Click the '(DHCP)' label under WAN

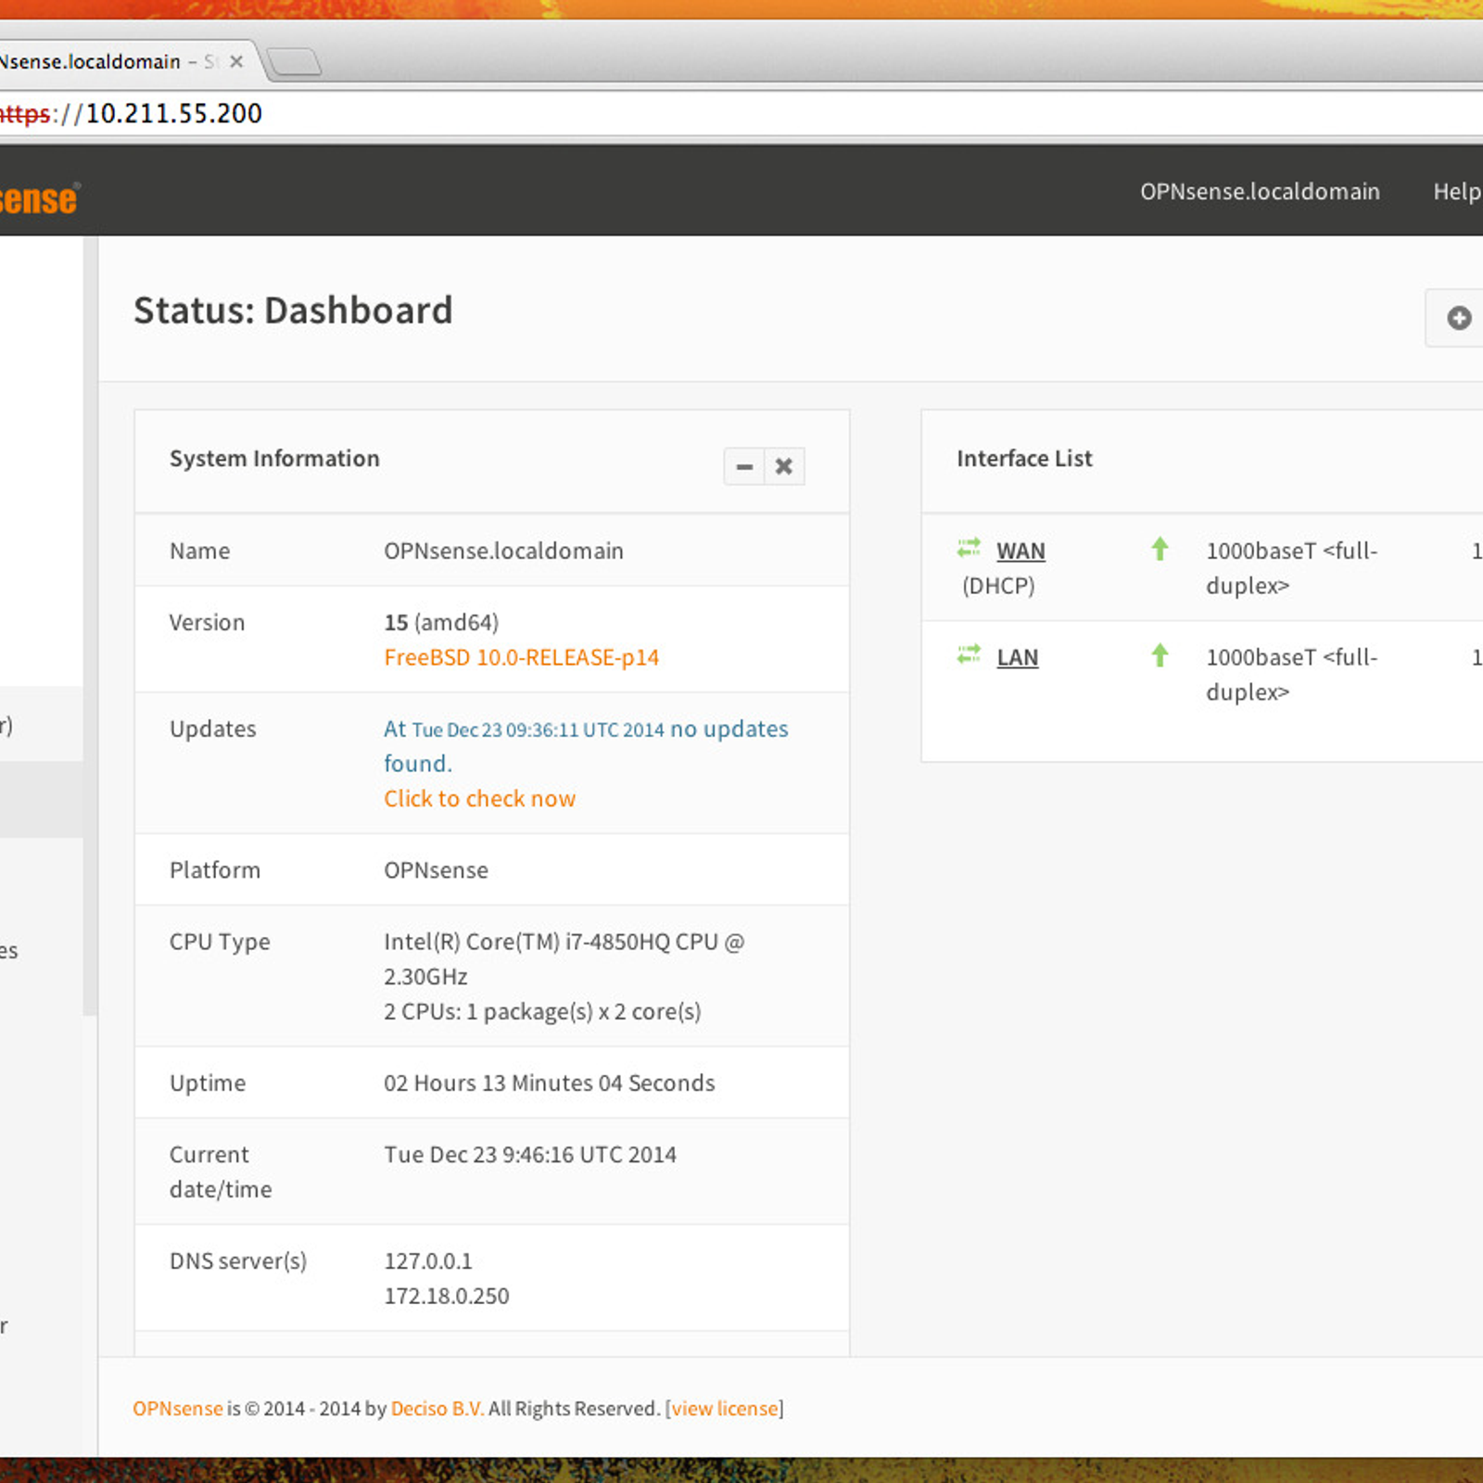[x=998, y=586]
